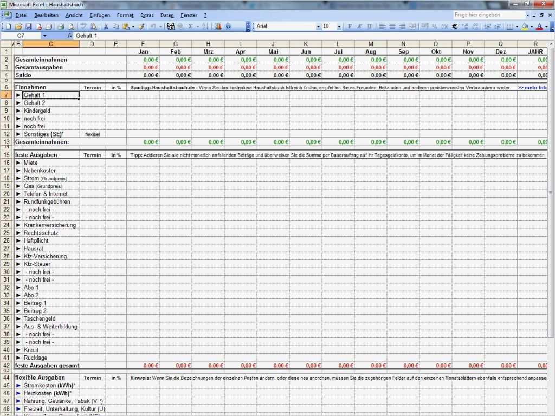This screenshot has width=555, height=416.
Task: Open the Extras menu
Action: (146, 15)
